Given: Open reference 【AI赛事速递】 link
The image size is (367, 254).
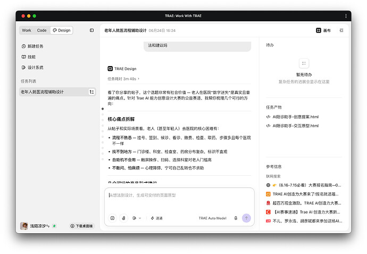Looking at the screenshot, I should (303, 212).
